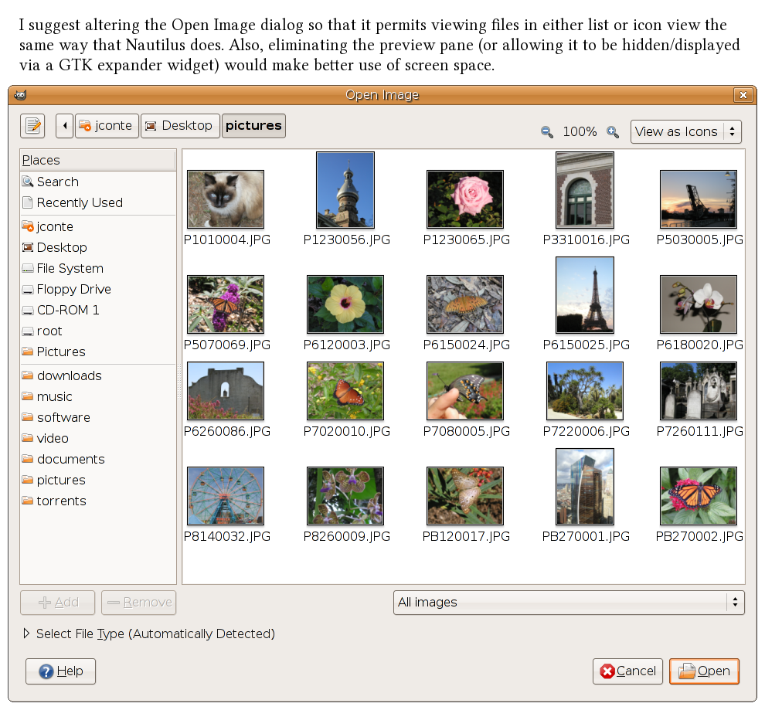
Task: Choose CD-ROM 1 in the sidebar
Action: pos(68,310)
